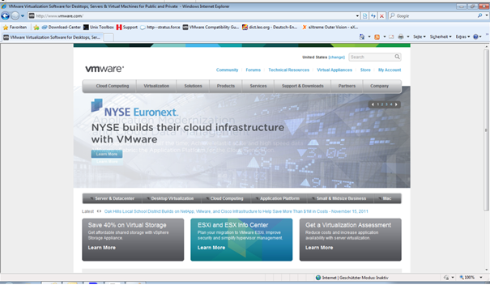This screenshot has height=306, width=490.
Task: Open the Virtualization main menu
Action: 156,86
